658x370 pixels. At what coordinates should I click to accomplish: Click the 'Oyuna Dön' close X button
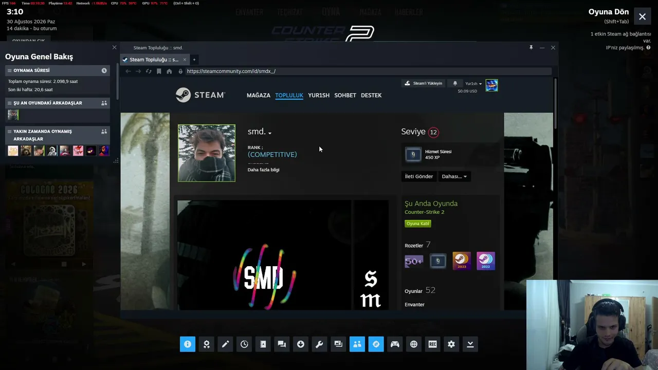642,17
